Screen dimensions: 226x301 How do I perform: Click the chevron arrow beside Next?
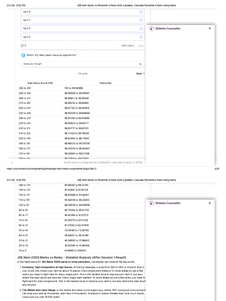(144, 73)
